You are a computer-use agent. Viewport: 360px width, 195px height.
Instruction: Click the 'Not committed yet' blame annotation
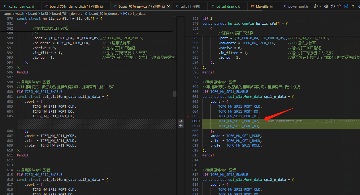click(x=285, y=121)
